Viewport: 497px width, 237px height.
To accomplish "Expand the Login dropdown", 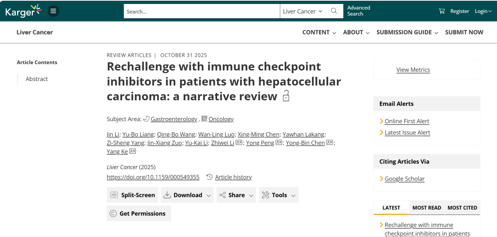I will (x=483, y=11).
